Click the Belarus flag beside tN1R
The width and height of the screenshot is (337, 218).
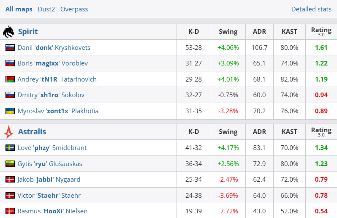[10, 79]
